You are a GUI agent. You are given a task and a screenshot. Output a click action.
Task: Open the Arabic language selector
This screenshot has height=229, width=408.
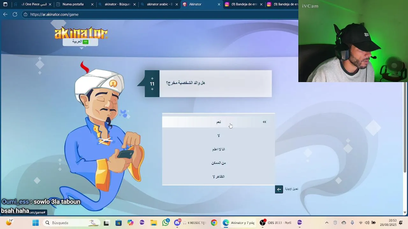tap(80, 42)
